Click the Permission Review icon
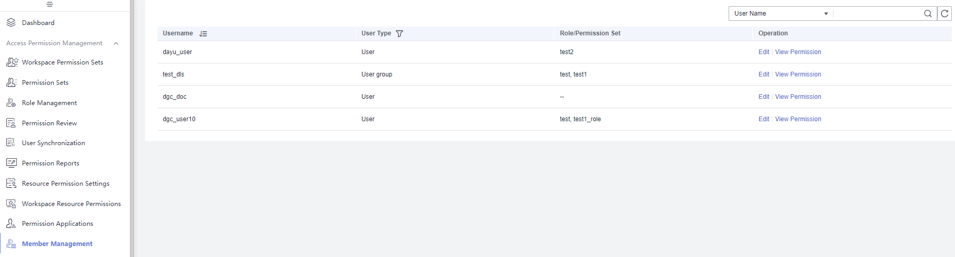The image size is (955, 257). click(11, 123)
